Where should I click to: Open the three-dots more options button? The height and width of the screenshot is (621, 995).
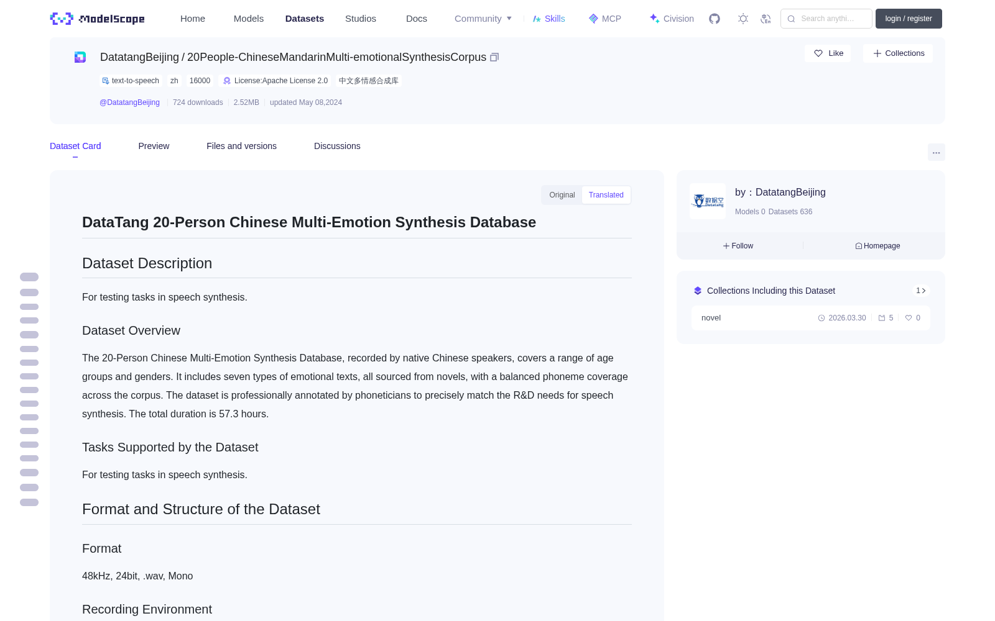(936, 152)
